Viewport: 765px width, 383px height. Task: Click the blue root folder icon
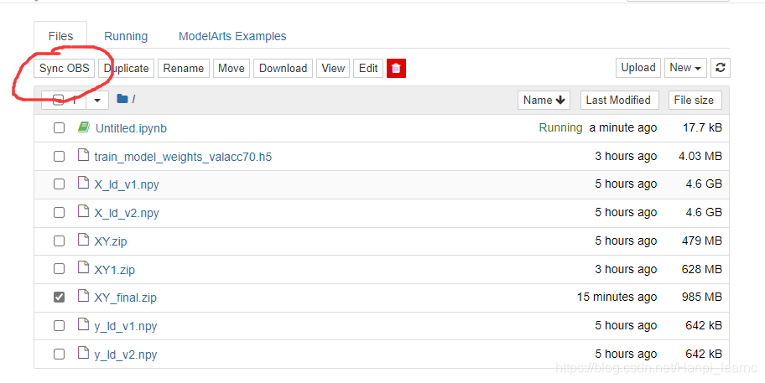click(x=122, y=99)
